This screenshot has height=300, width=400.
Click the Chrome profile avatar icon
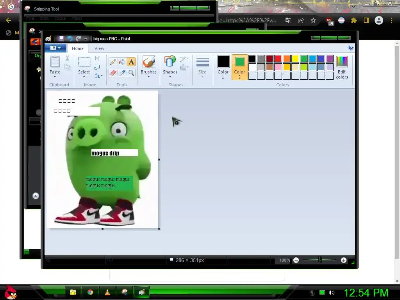tap(379, 20)
